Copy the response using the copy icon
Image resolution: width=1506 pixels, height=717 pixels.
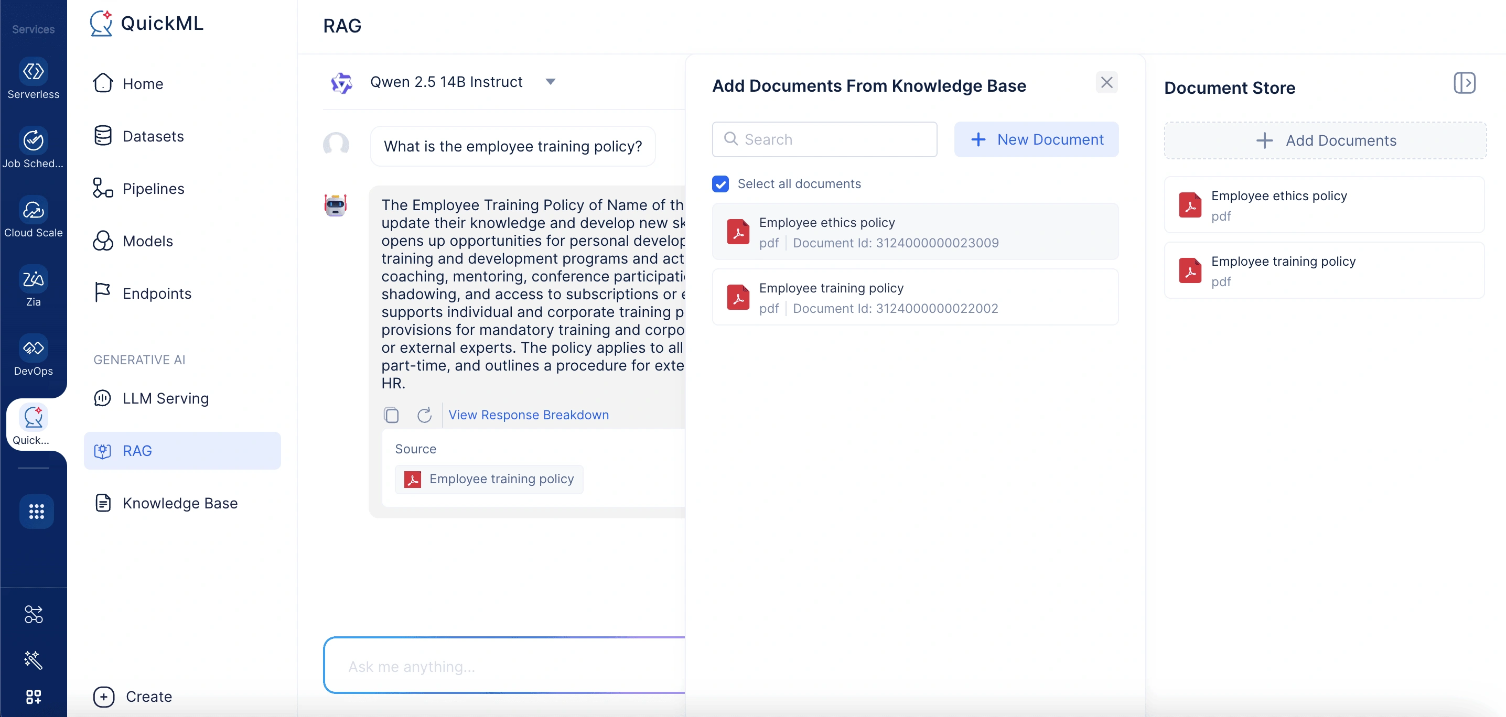pos(391,415)
